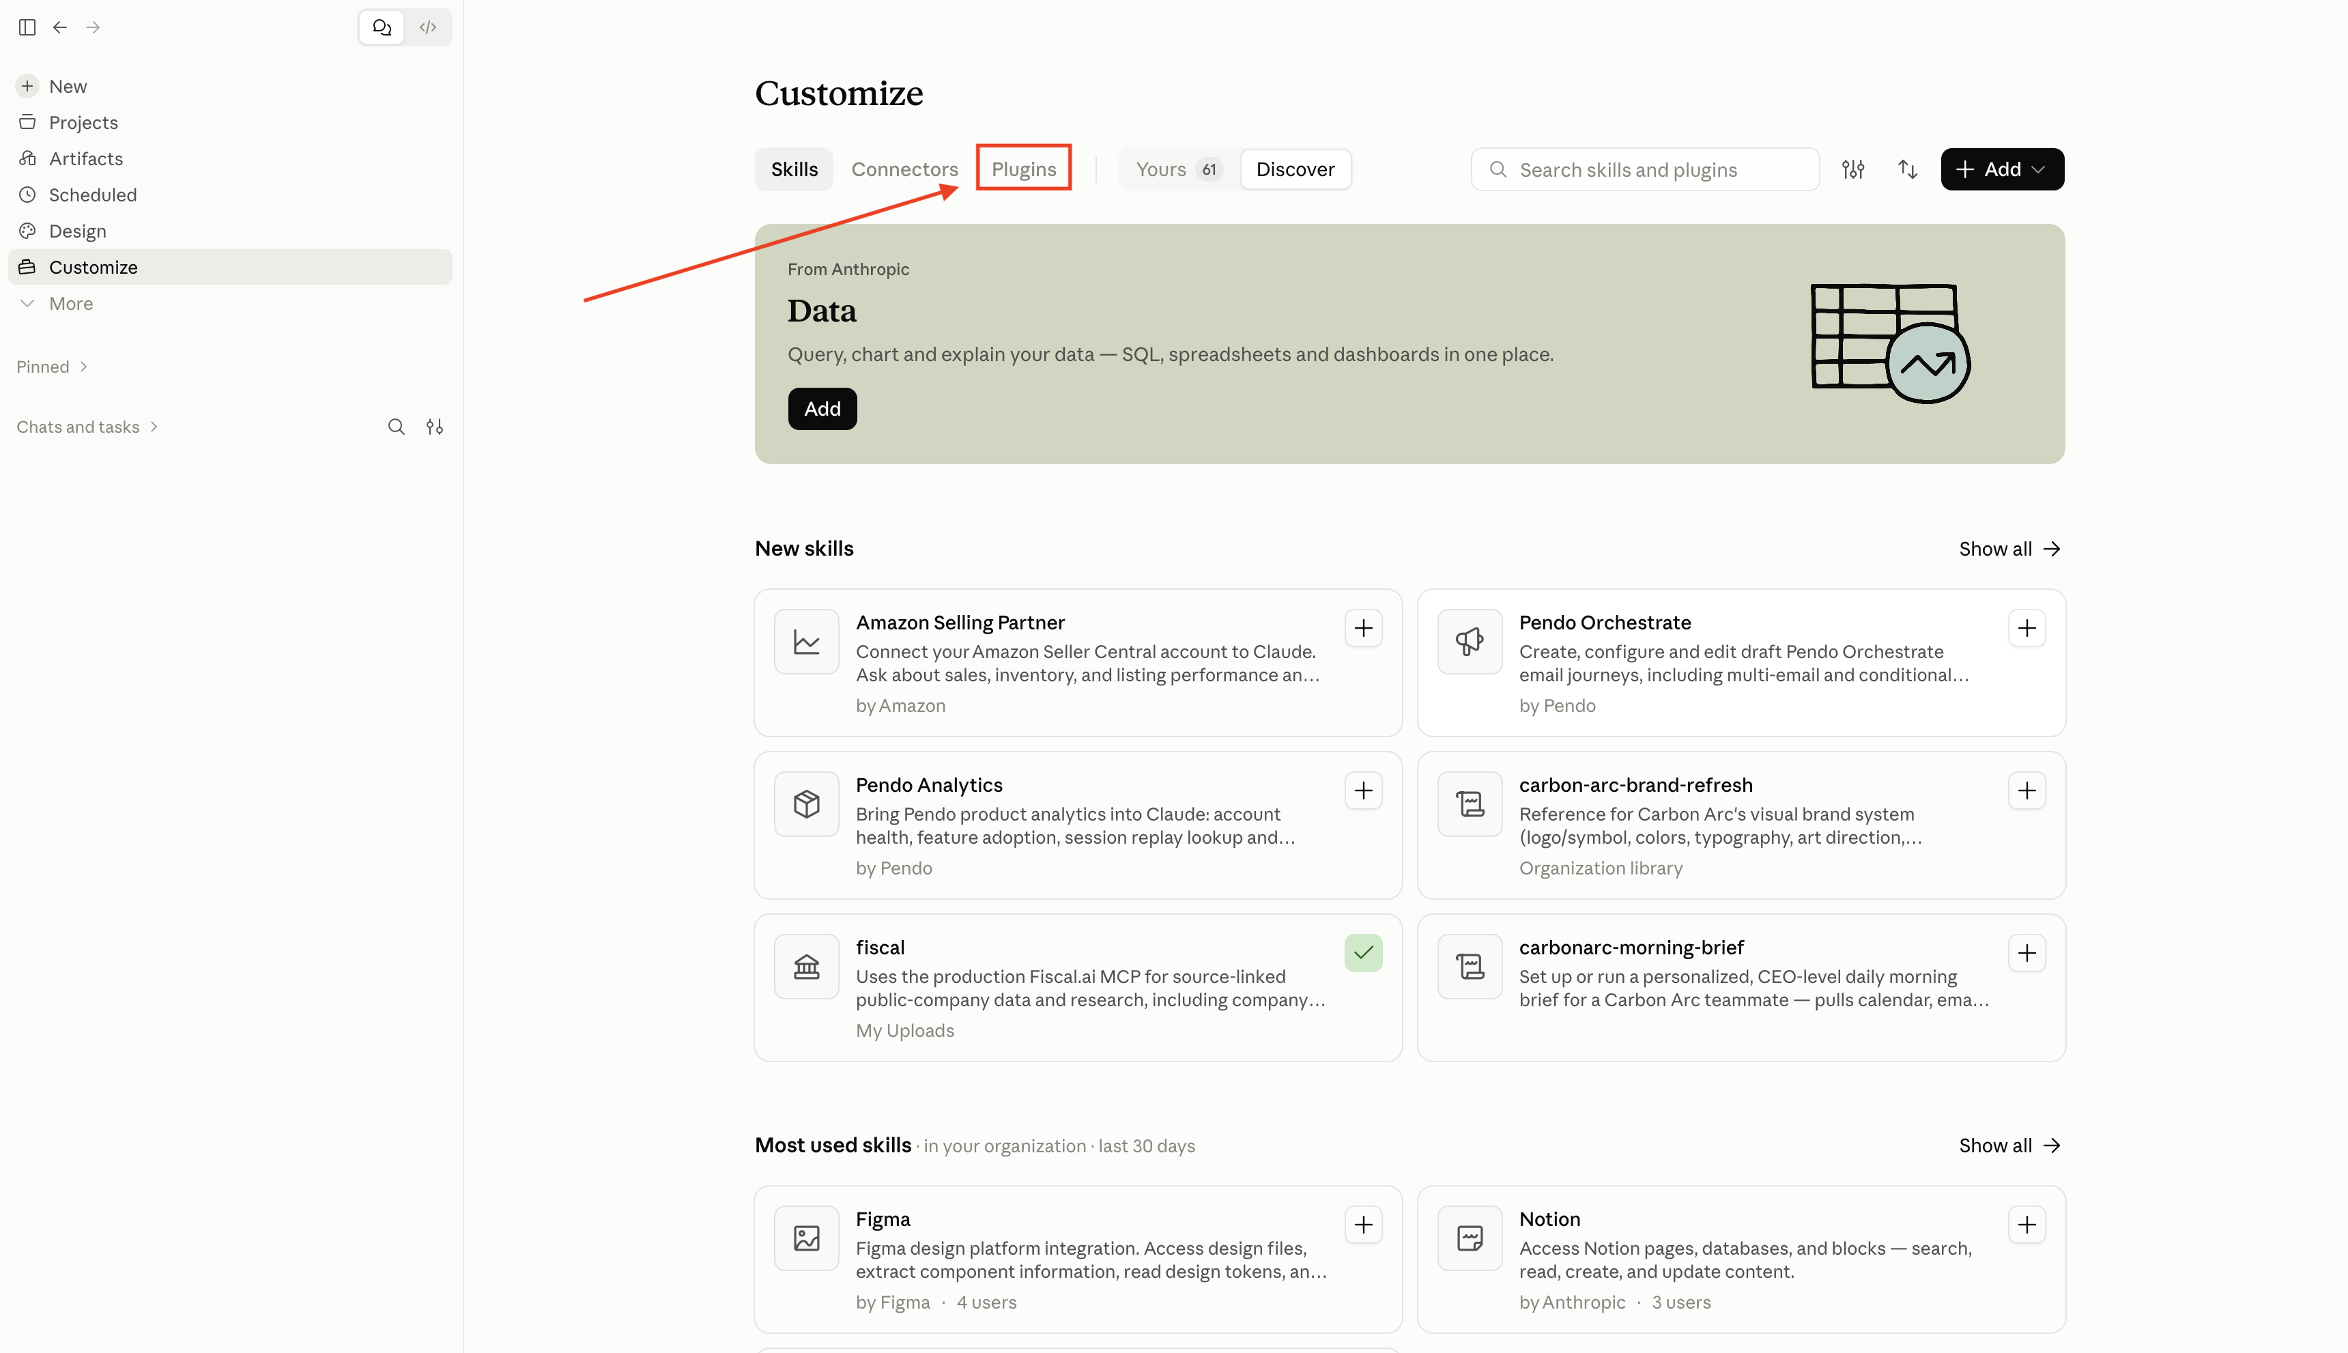Toggle the fiscal skill checkmark
The width and height of the screenshot is (2348, 1353).
1363,954
